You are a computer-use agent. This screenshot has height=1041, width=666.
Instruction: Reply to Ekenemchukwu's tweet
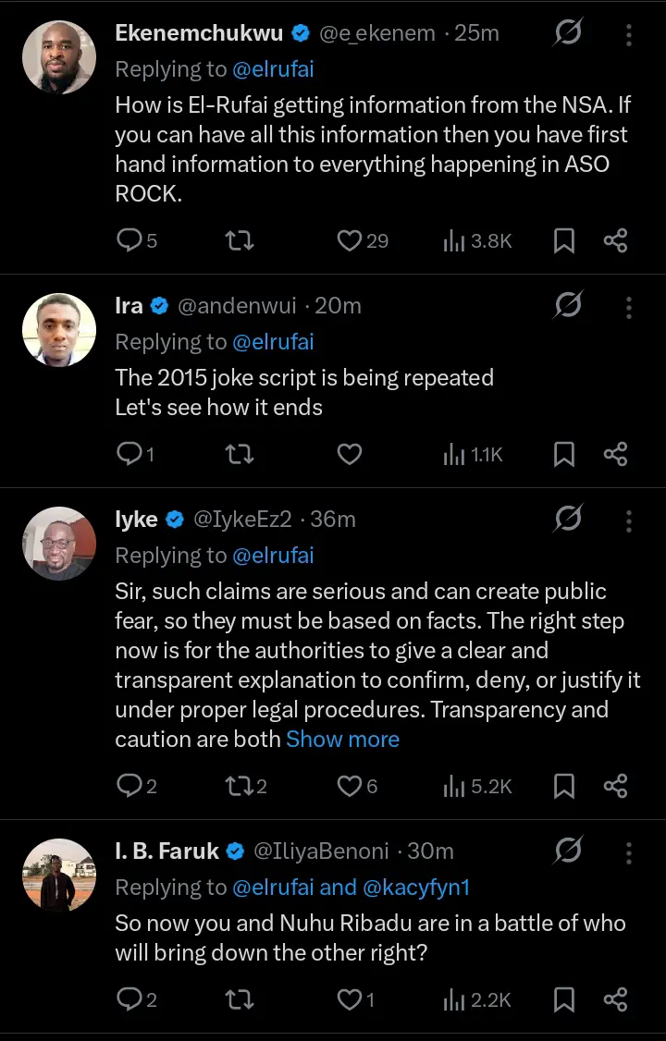pos(128,241)
